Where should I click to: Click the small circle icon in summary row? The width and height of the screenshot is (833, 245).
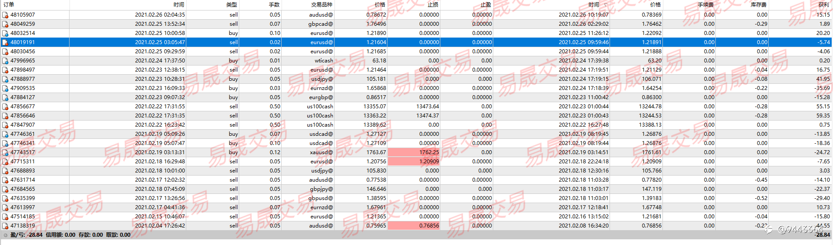[5, 235]
